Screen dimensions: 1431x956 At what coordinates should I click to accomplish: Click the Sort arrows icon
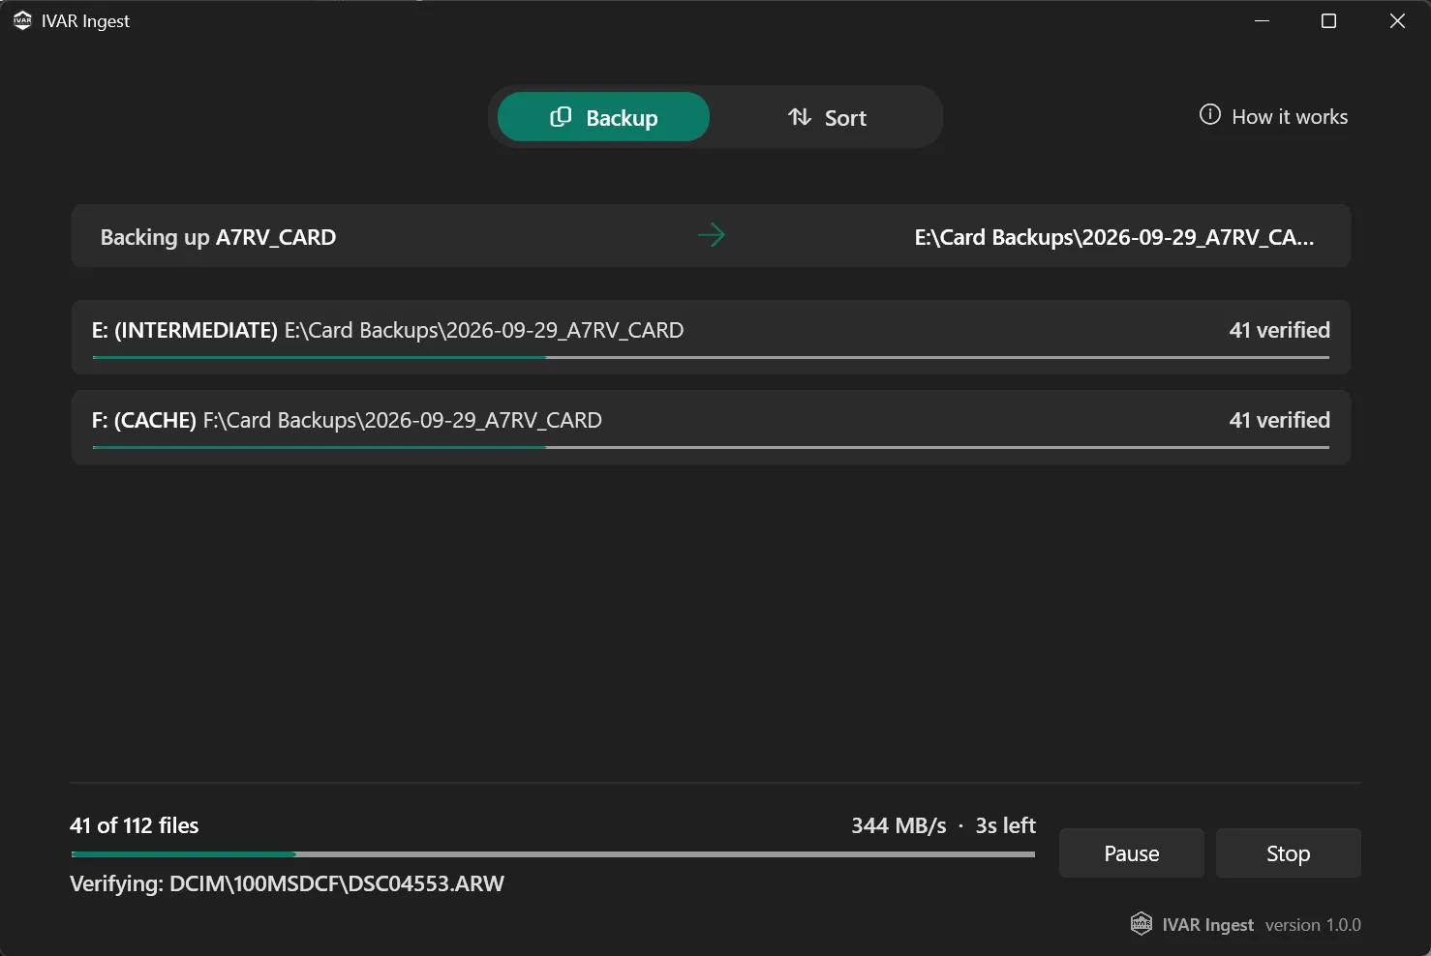pyautogui.click(x=800, y=117)
